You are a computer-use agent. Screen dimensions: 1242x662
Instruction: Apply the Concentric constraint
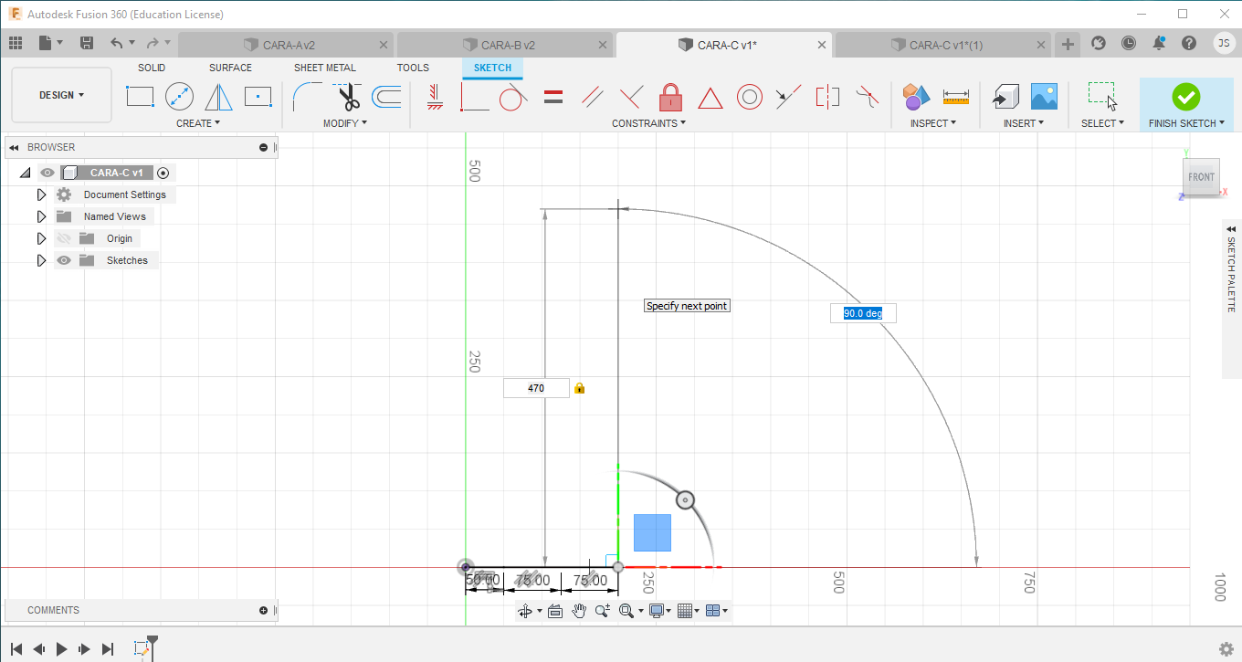point(750,96)
